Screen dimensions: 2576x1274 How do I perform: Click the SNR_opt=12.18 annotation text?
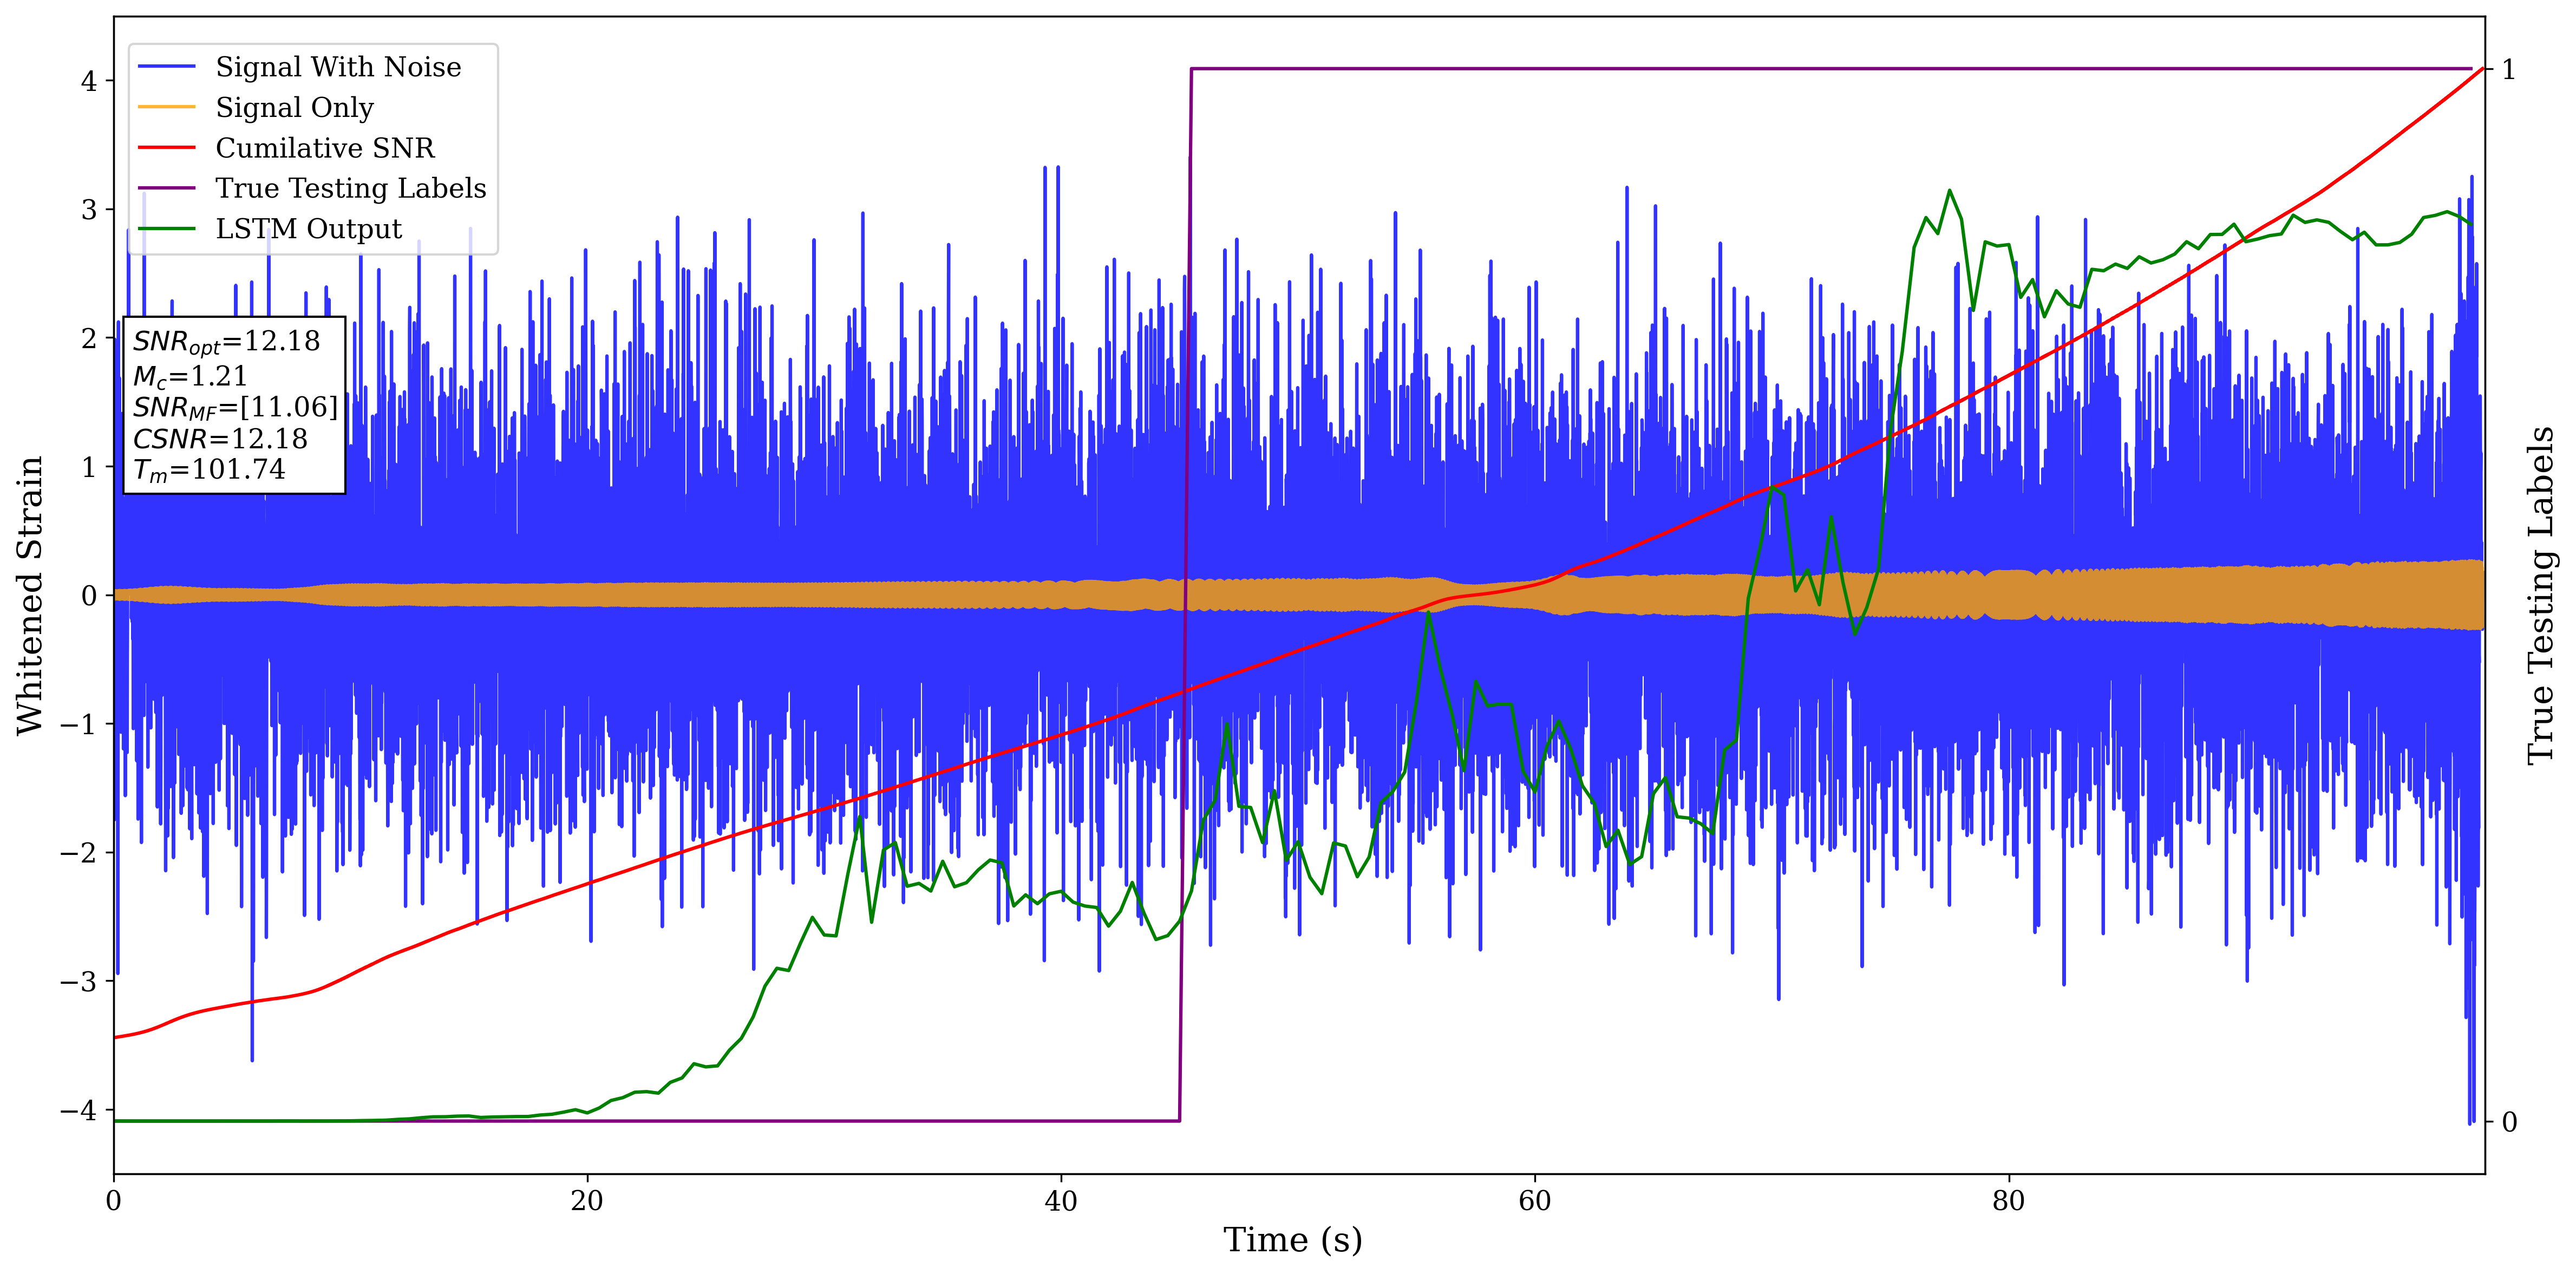point(226,342)
